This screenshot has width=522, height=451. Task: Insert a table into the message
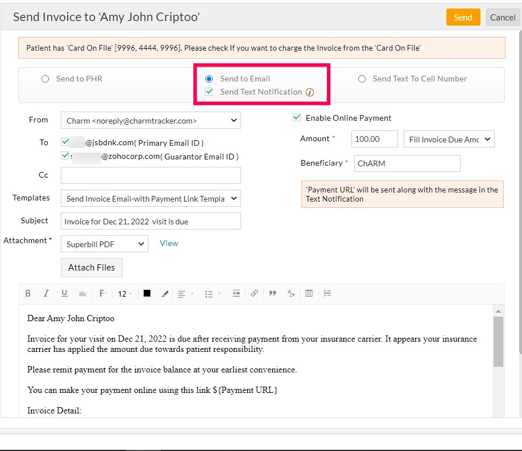pyautogui.click(x=309, y=294)
